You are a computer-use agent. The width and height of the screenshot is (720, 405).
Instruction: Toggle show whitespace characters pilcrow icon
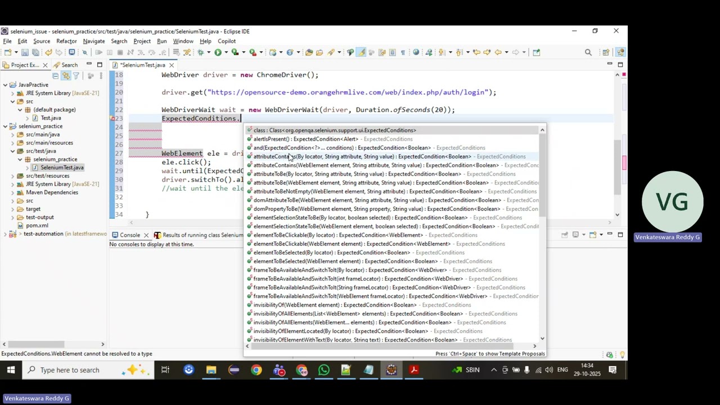[x=403, y=52]
